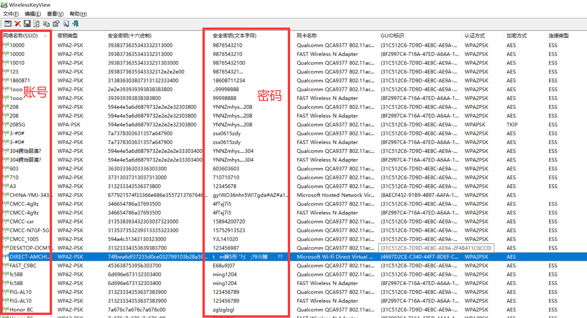This screenshot has width=587, height=318.
Task: Select the Microsoft Hosted Network Virtual adapter cell
Action: tap(335, 195)
